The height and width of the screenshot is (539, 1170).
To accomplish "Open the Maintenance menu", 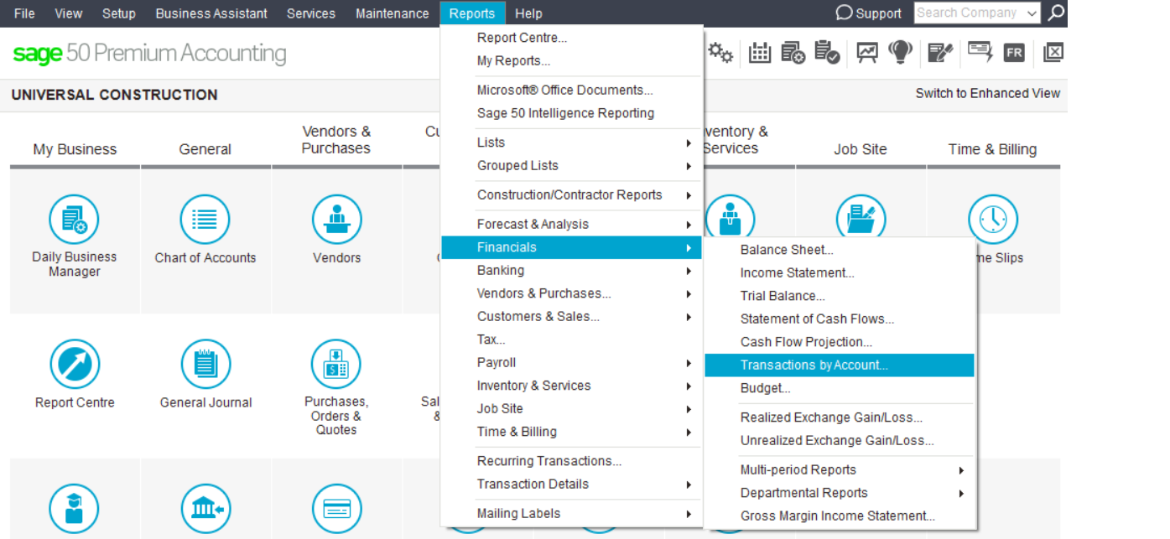I will coord(392,13).
